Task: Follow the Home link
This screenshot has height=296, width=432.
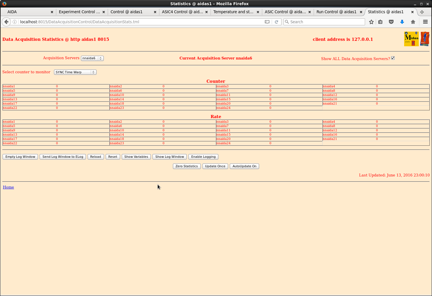Action: tap(8, 187)
